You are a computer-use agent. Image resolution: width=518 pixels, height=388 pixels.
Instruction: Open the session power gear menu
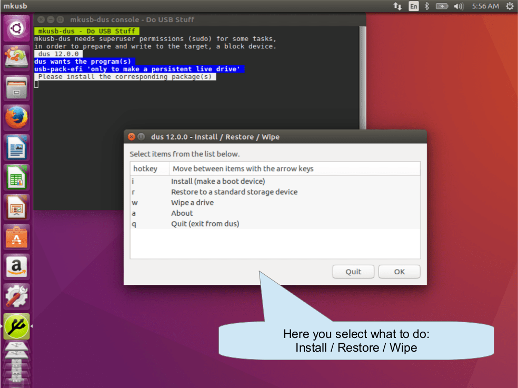510,6
